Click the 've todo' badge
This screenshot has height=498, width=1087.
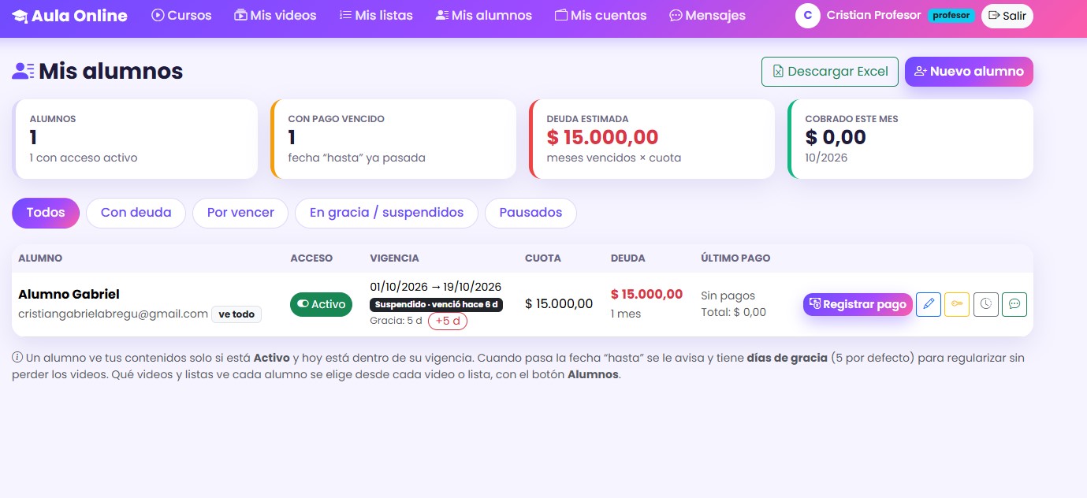(236, 314)
